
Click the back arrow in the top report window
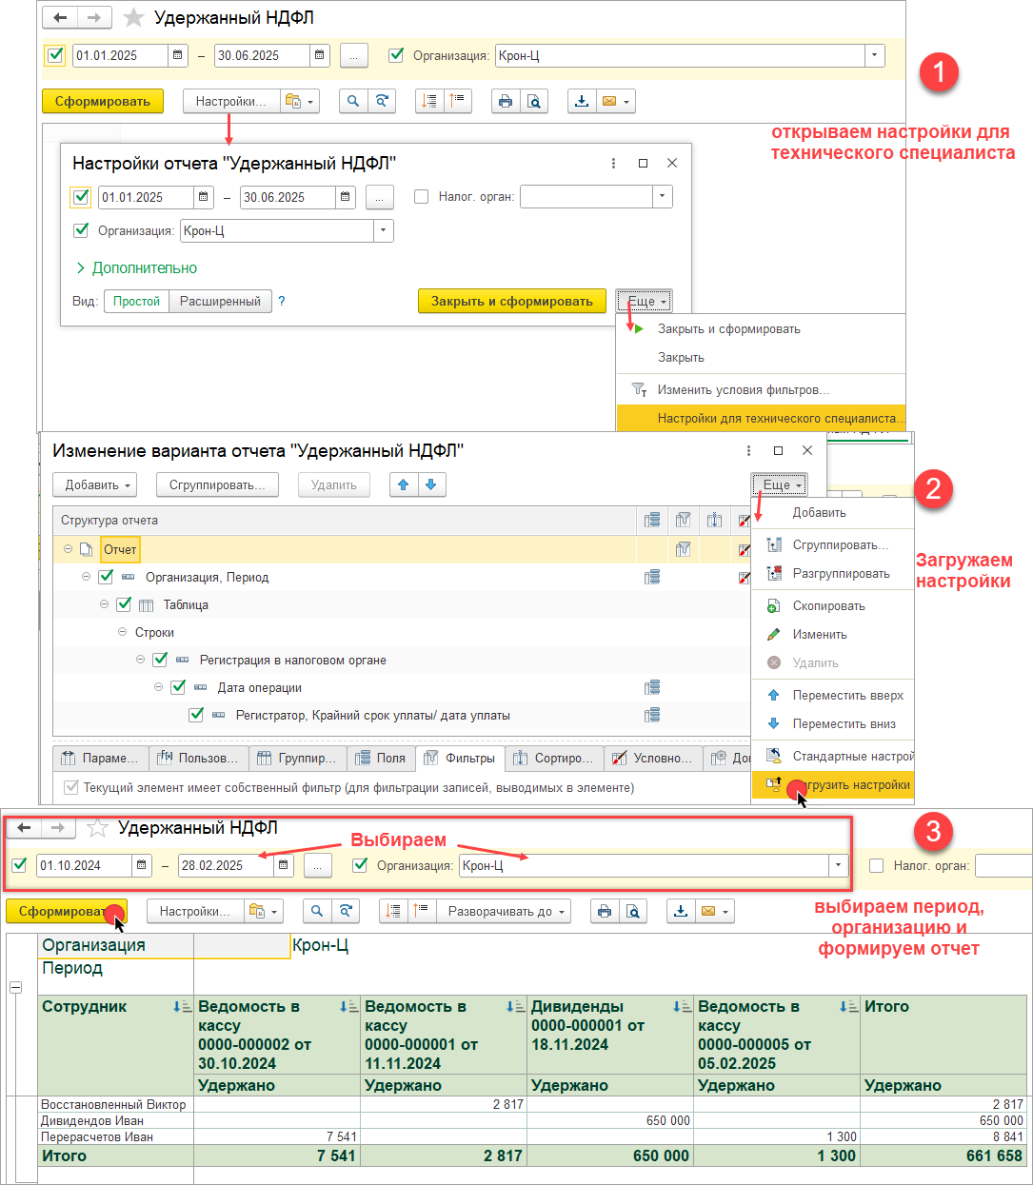[61, 17]
